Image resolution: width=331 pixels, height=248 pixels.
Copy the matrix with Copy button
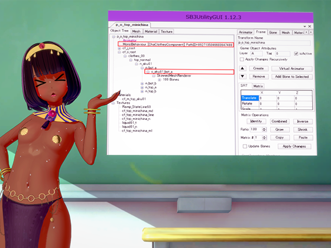280,138
